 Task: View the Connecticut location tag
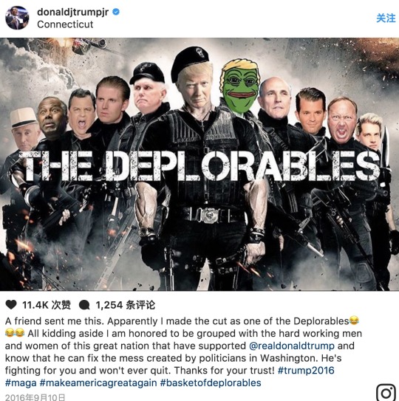pos(65,24)
